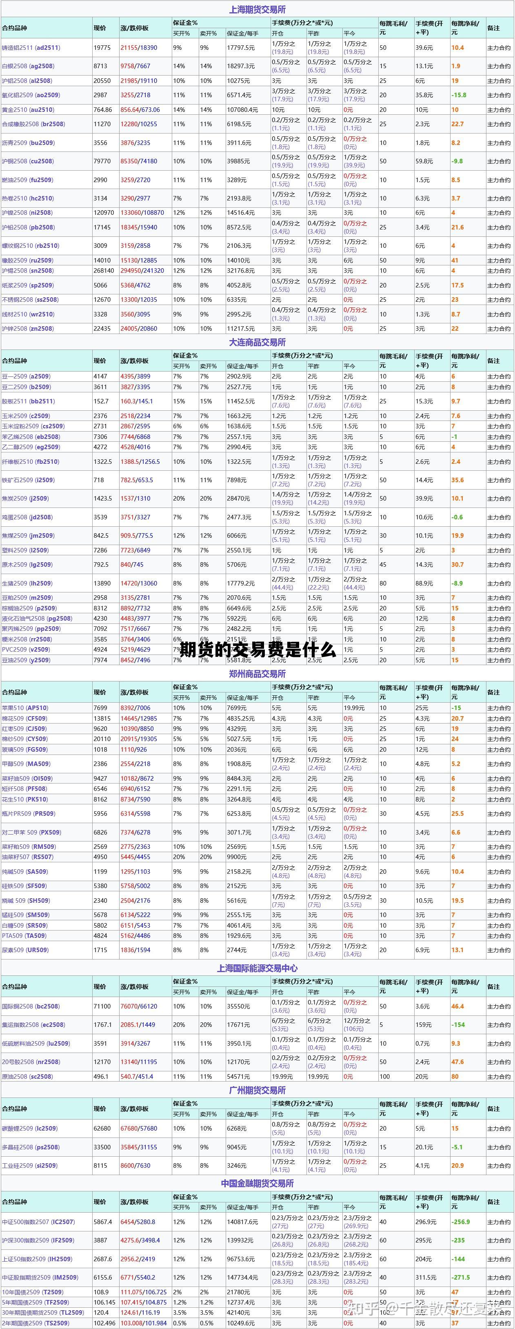Viewport: 515px width, 1329px height.
Task: Click contract link 铸造铝2511 (ad2511)
Action: pos(31,47)
